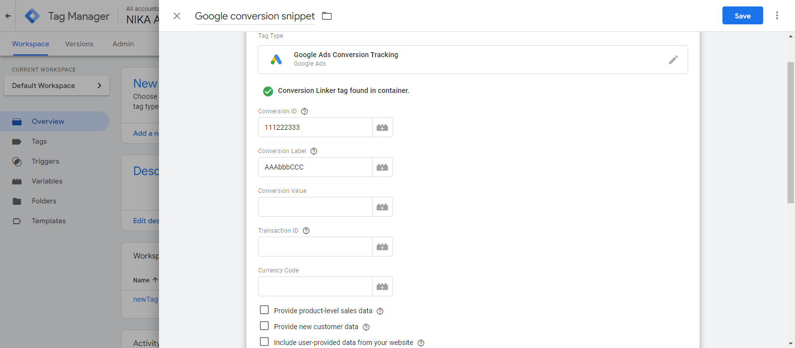Insert variable for Conversion ID
The image size is (795, 348).
(x=382, y=127)
